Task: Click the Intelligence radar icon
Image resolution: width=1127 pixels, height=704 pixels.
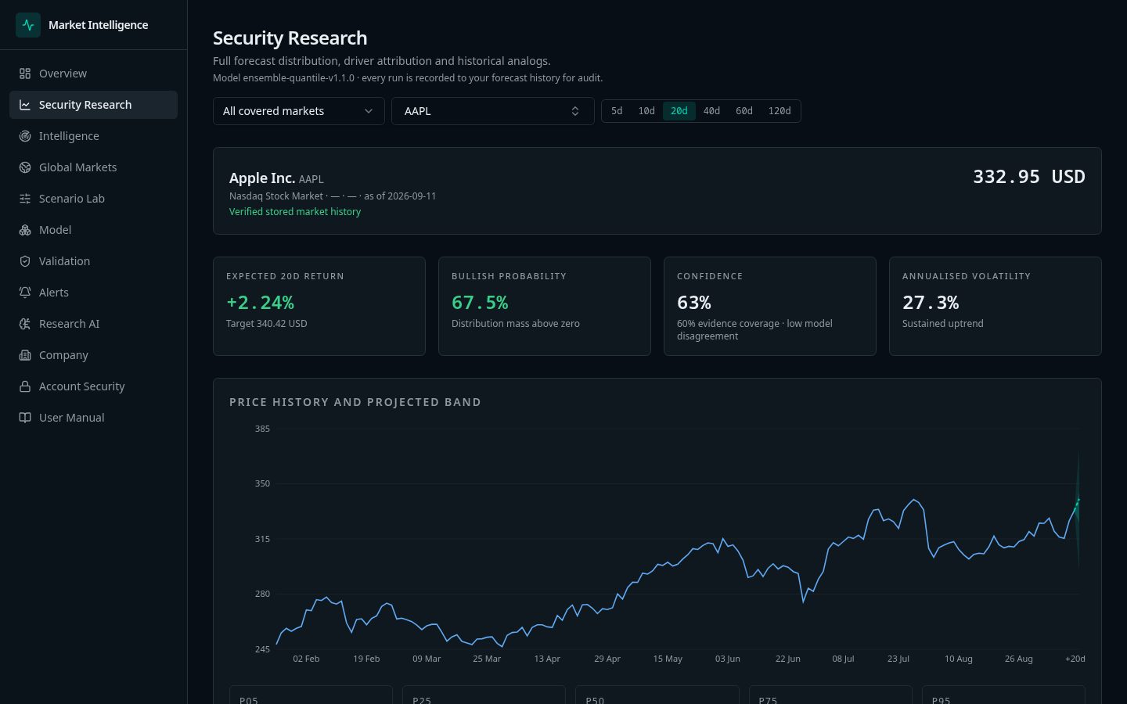Action: point(25,136)
